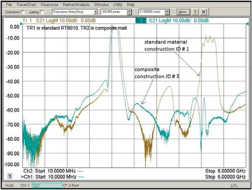Decrease the stop time with down stepper arrow
This screenshot has height=190, width=252.
167,13
